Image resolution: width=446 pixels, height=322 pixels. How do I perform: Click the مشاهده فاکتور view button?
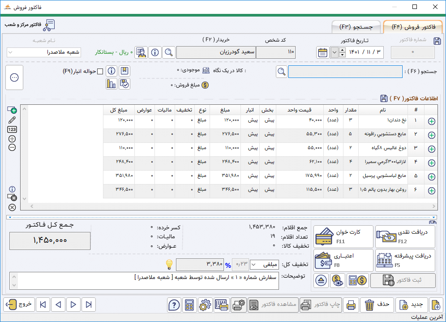[x=273, y=305]
